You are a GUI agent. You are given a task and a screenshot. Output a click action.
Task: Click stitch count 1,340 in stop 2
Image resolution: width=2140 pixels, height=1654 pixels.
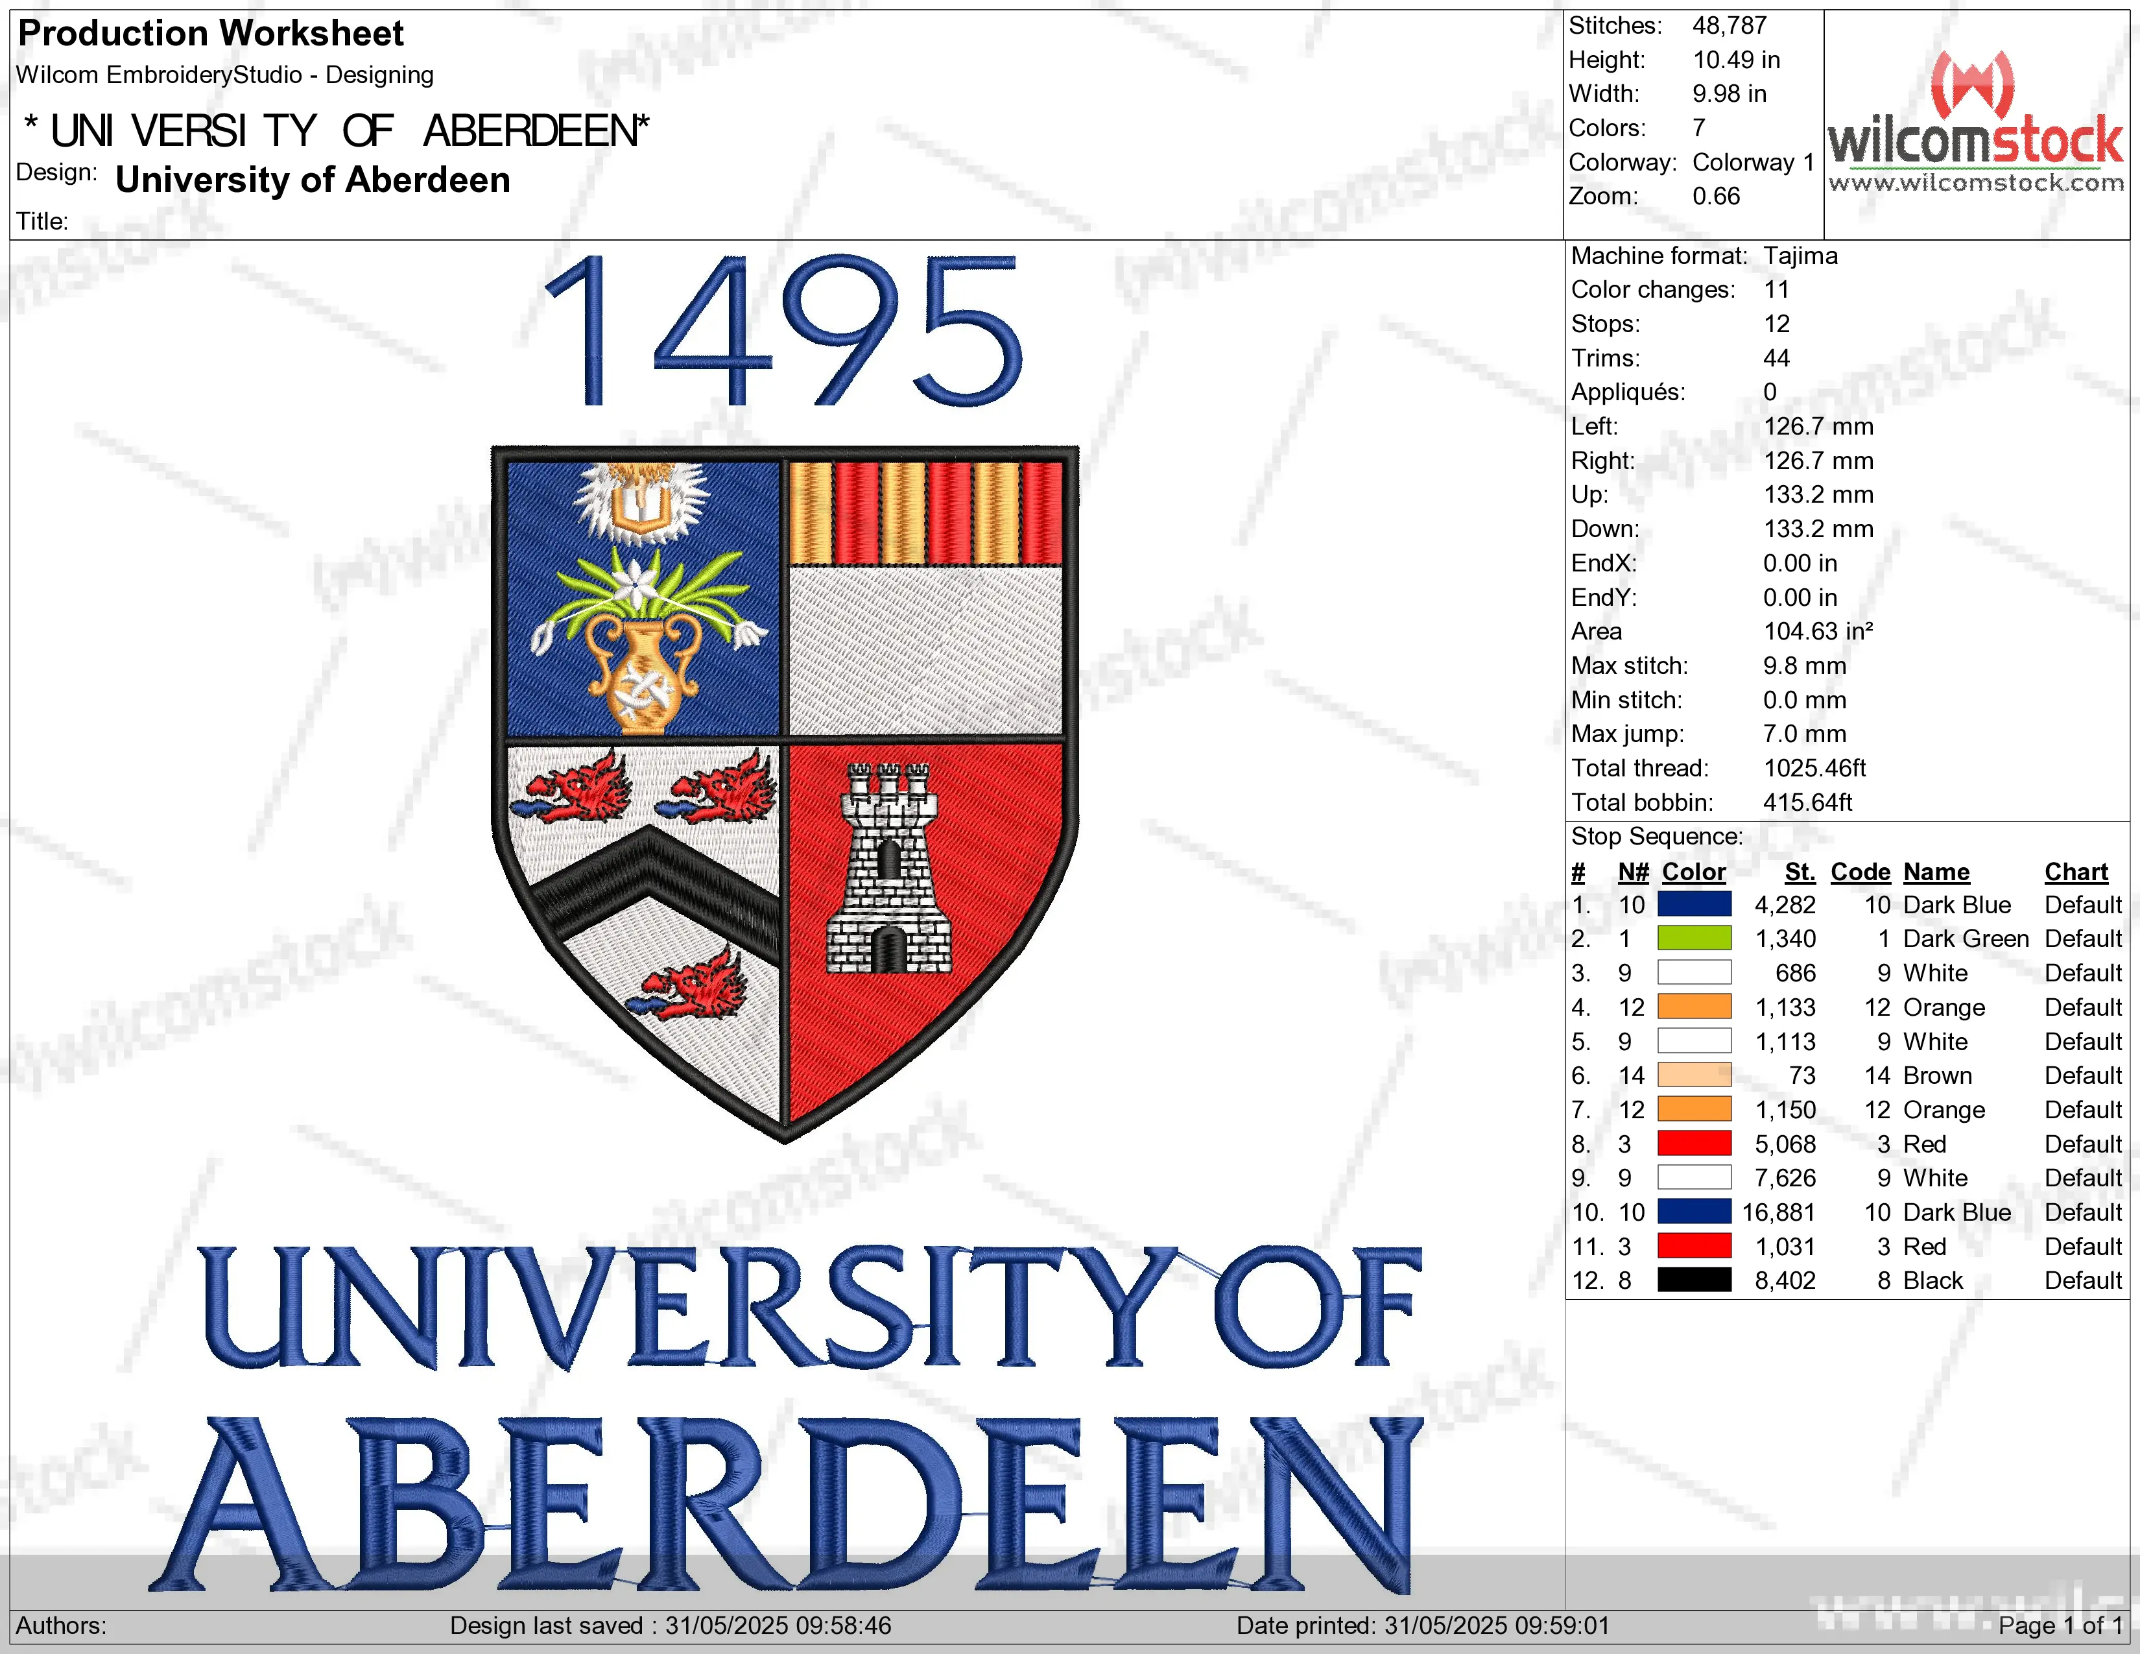point(1785,939)
